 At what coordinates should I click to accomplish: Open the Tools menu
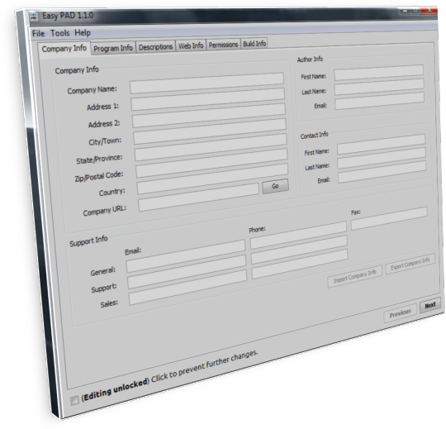pyautogui.click(x=60, y=33)
